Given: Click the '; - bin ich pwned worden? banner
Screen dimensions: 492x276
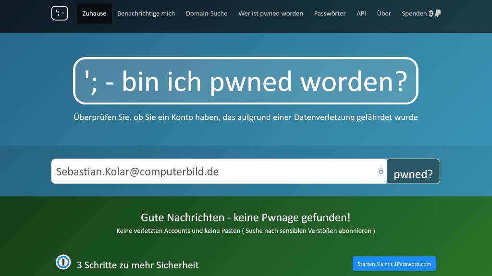Looking at the screenshot, I should click(246, 80).
